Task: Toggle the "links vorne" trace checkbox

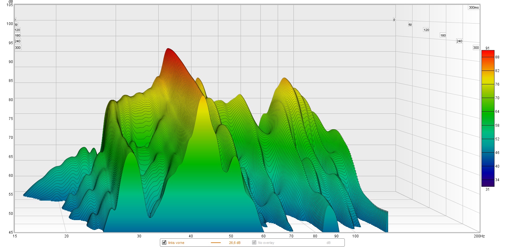Action: (164, 243)
